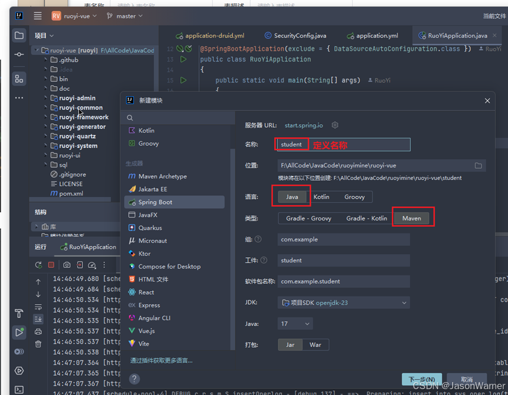The width and height of the screenshot is (508, 395).
Task: Clear console trash icon
Action: pyautogui.click(x=38, y=344)
